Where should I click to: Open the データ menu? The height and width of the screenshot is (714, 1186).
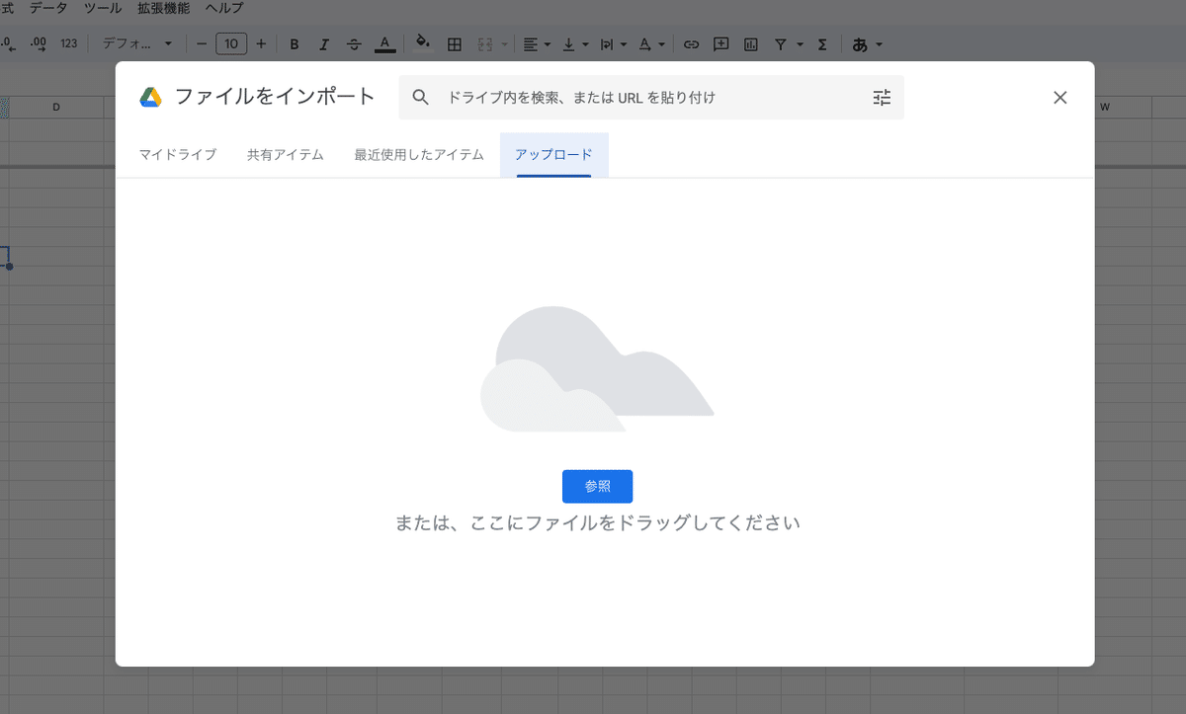click(x=48, y=8)
